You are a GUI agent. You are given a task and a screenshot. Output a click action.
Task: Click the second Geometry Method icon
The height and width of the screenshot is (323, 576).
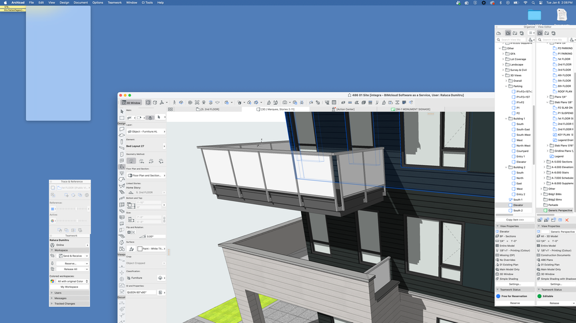tap(141, 161)
